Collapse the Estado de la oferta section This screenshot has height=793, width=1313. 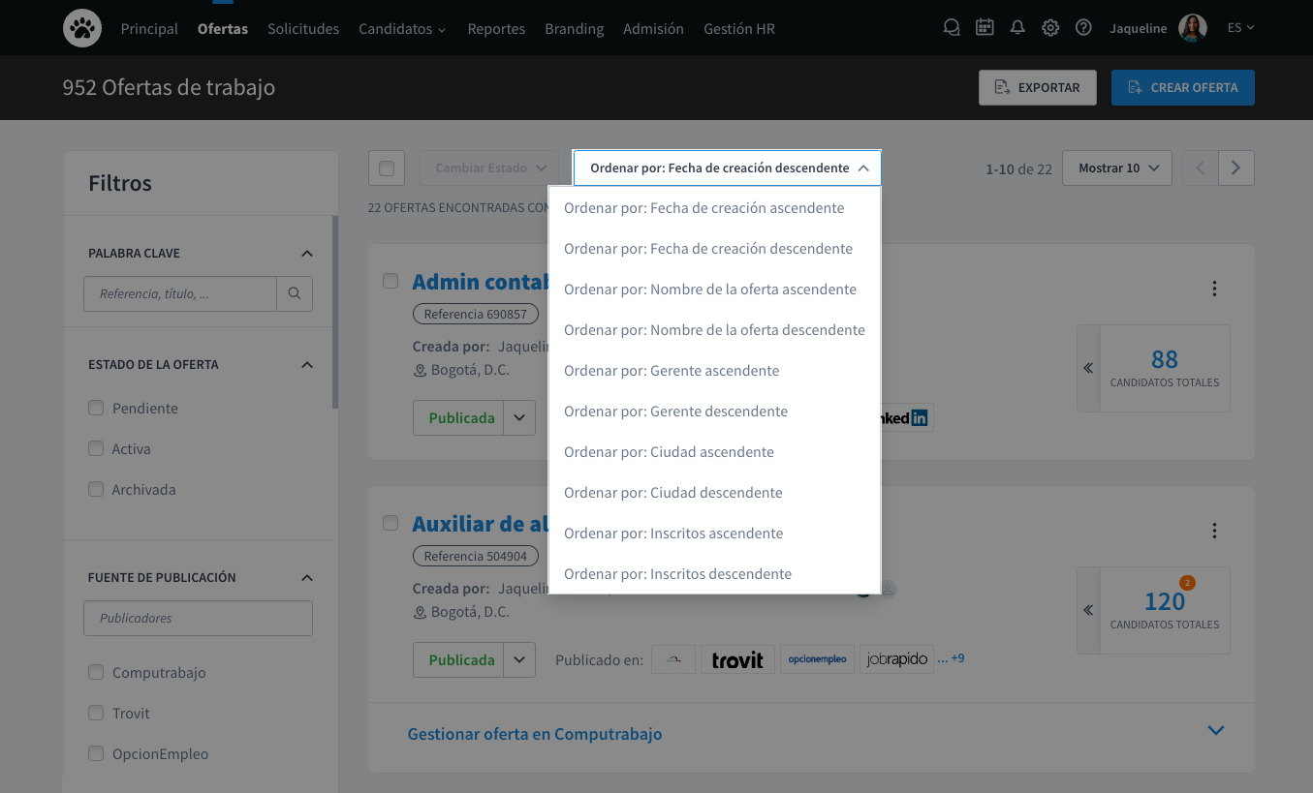coord(307,365)
